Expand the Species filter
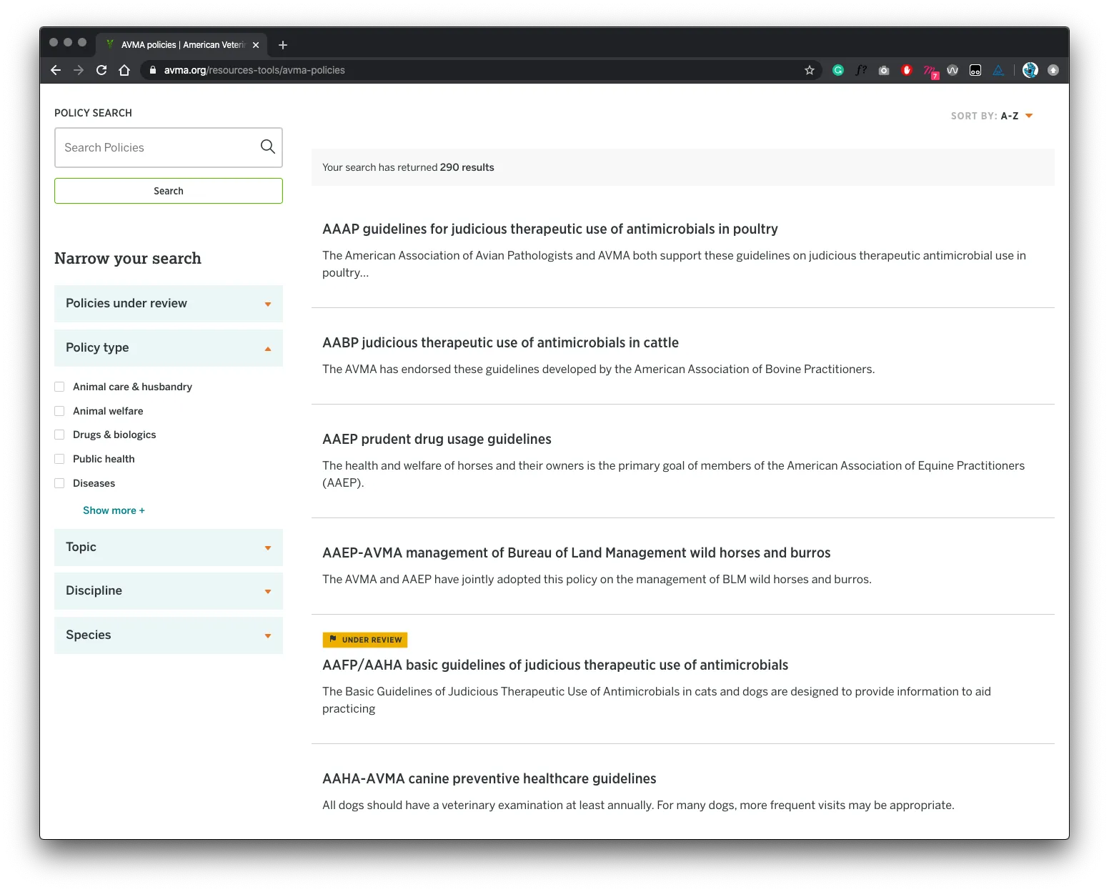1109x892 pixels. click(x=169, y=635)
